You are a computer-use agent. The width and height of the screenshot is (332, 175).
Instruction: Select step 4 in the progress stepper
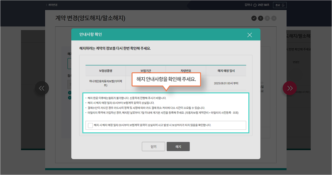coord(274,18)
